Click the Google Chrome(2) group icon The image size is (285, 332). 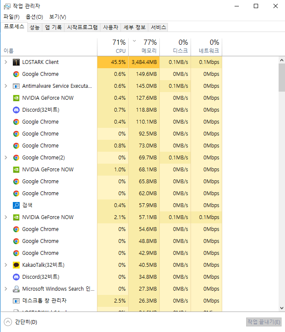16,158
